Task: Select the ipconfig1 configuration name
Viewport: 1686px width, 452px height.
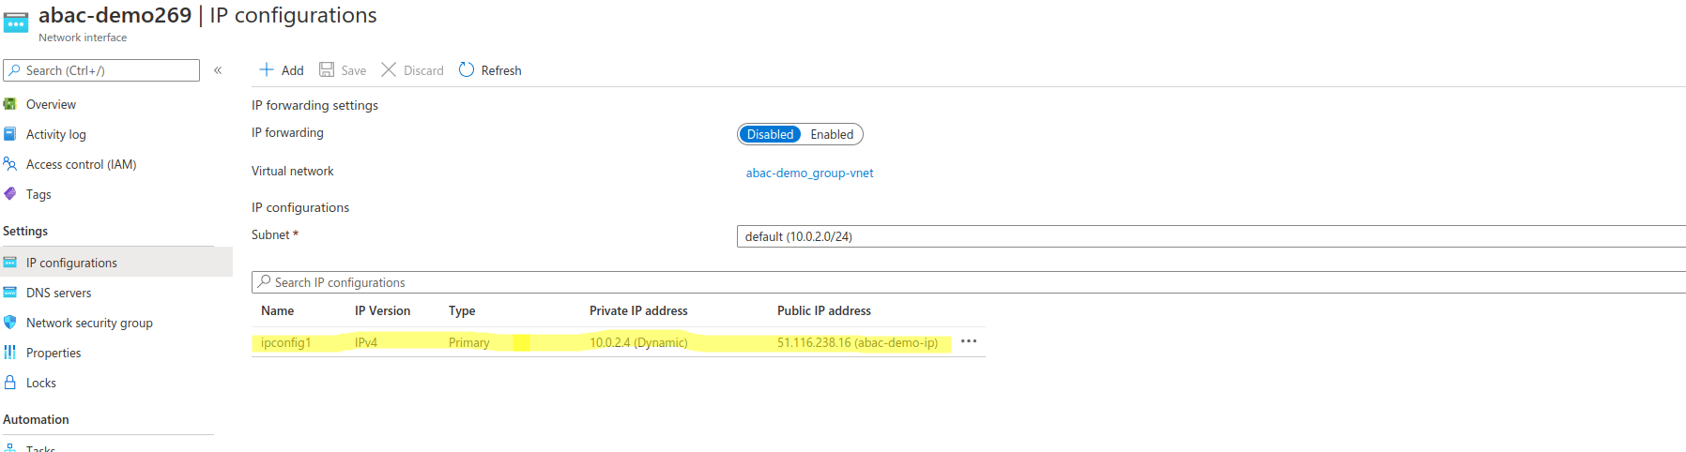Action: pos(285,342)
